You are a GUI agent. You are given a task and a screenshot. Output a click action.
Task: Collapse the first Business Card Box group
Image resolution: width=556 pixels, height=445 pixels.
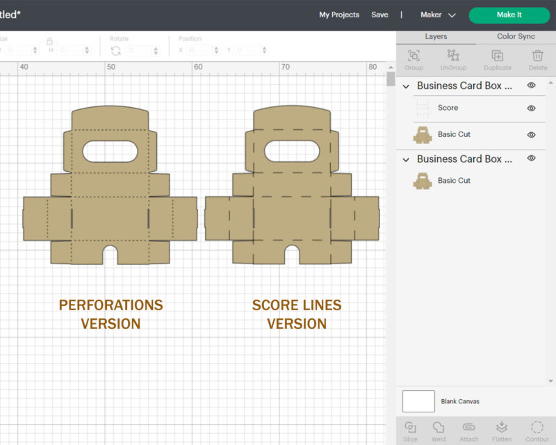(407, 86)
